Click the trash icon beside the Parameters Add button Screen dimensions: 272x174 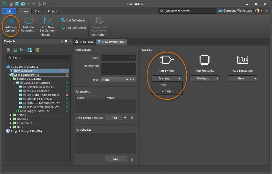(132, 118)
